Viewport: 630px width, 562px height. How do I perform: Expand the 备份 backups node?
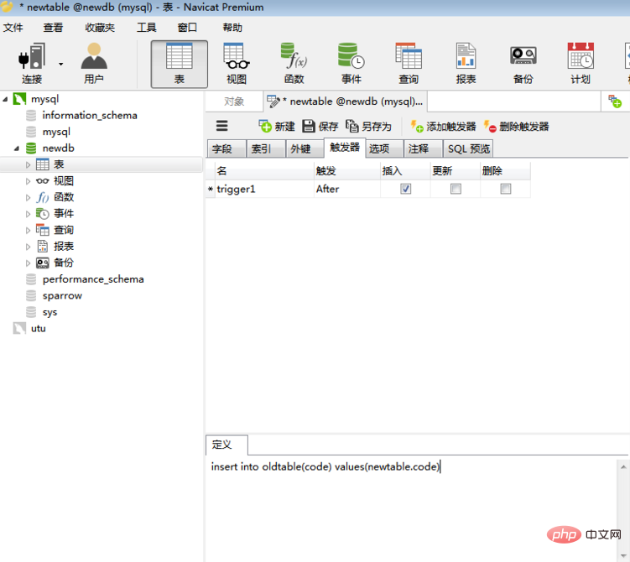[x=28, y=263]
